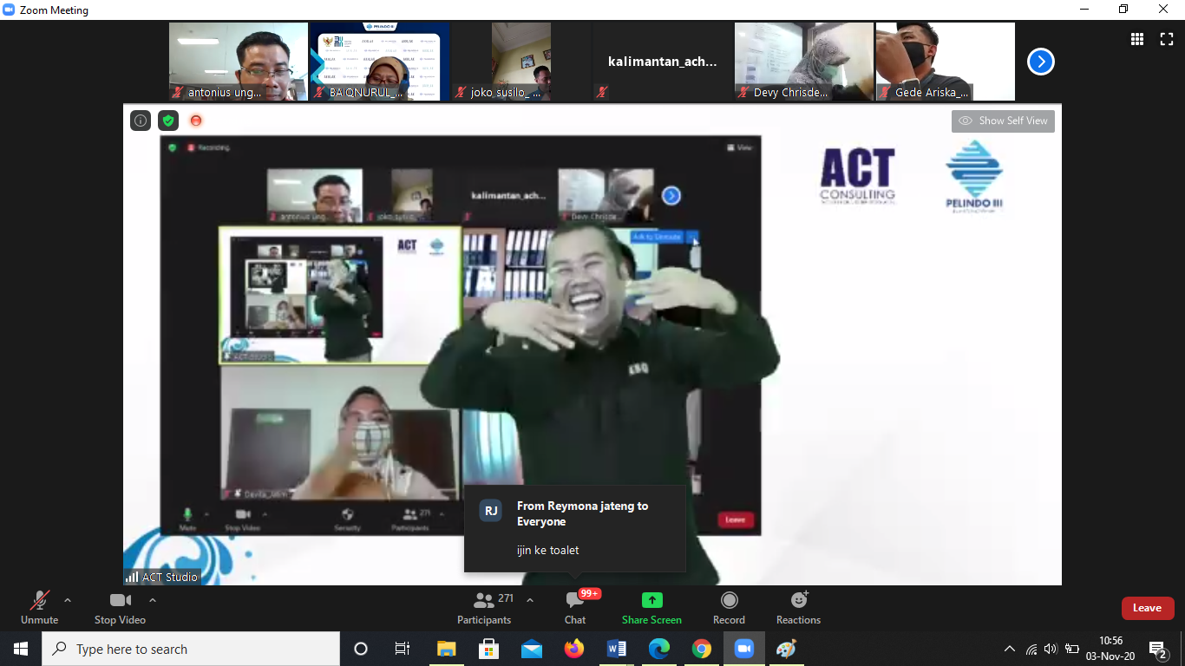Open the meeting information icon
The image size is (1185, 666).
coord(141,121)
